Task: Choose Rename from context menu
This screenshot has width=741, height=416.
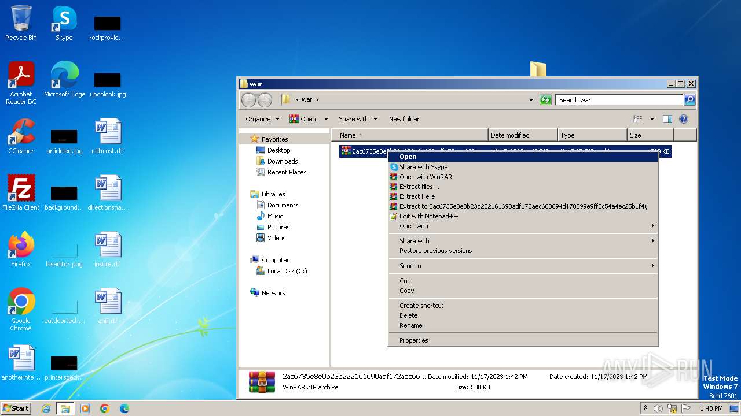Action: [x=523, y=325]
